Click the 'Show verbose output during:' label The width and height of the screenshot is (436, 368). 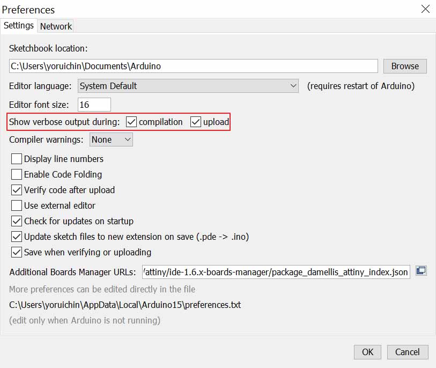64,122
